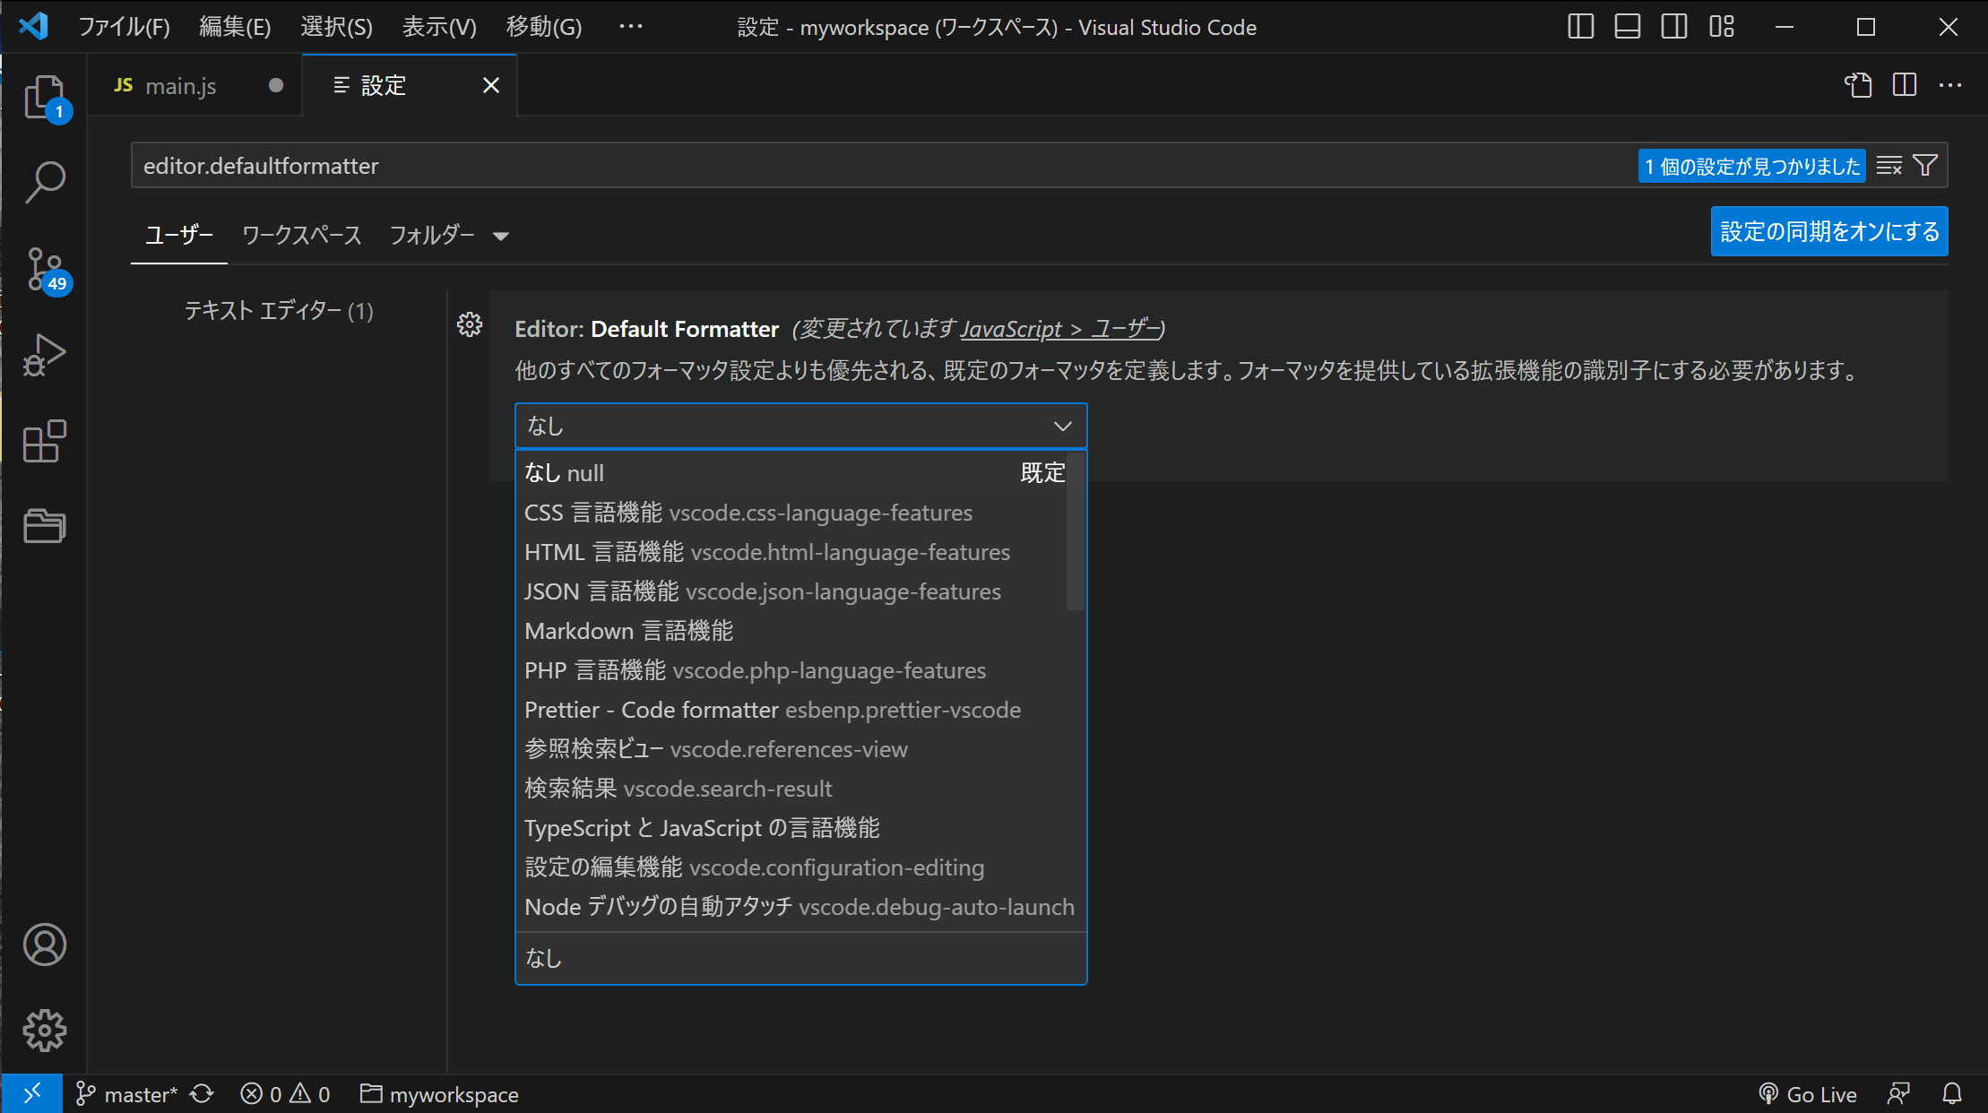Open the ファイル(F) menu
This screenshot has height=1113, width=1988.
coord(124,27)
